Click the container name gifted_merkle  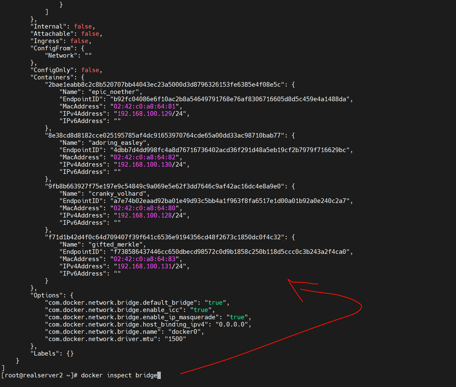[115, 245]
